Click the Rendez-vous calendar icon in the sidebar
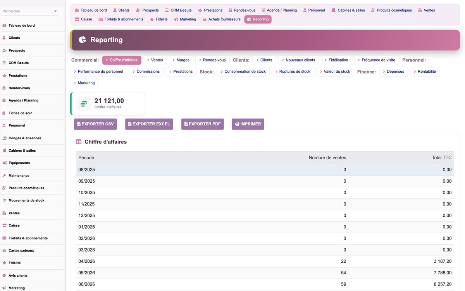This screenshot has height=291, width=465. [4, 88]
